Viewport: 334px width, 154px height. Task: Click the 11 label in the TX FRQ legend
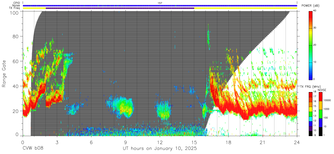(315, 125)
